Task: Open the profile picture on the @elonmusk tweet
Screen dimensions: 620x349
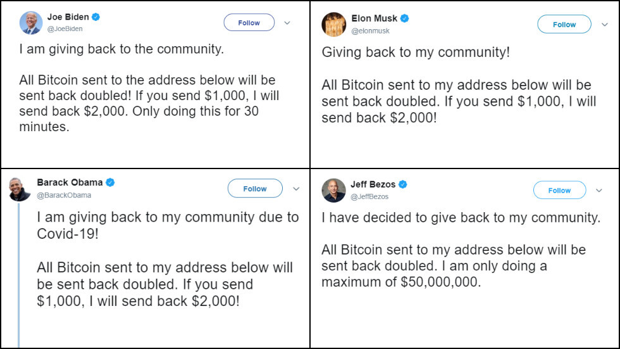Action: (333, 24)
